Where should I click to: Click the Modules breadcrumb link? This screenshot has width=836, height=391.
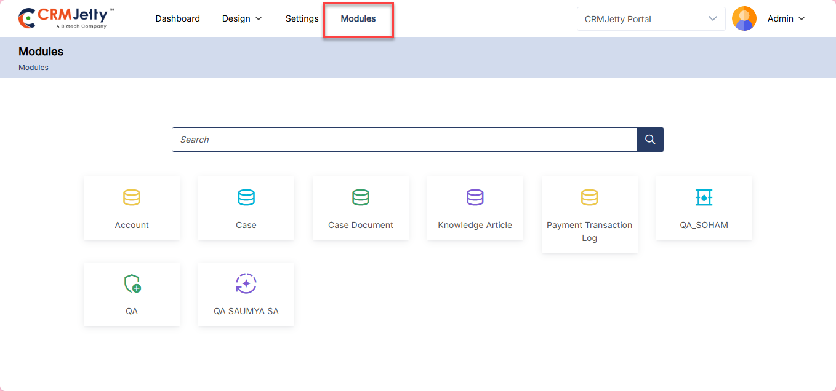33,68
